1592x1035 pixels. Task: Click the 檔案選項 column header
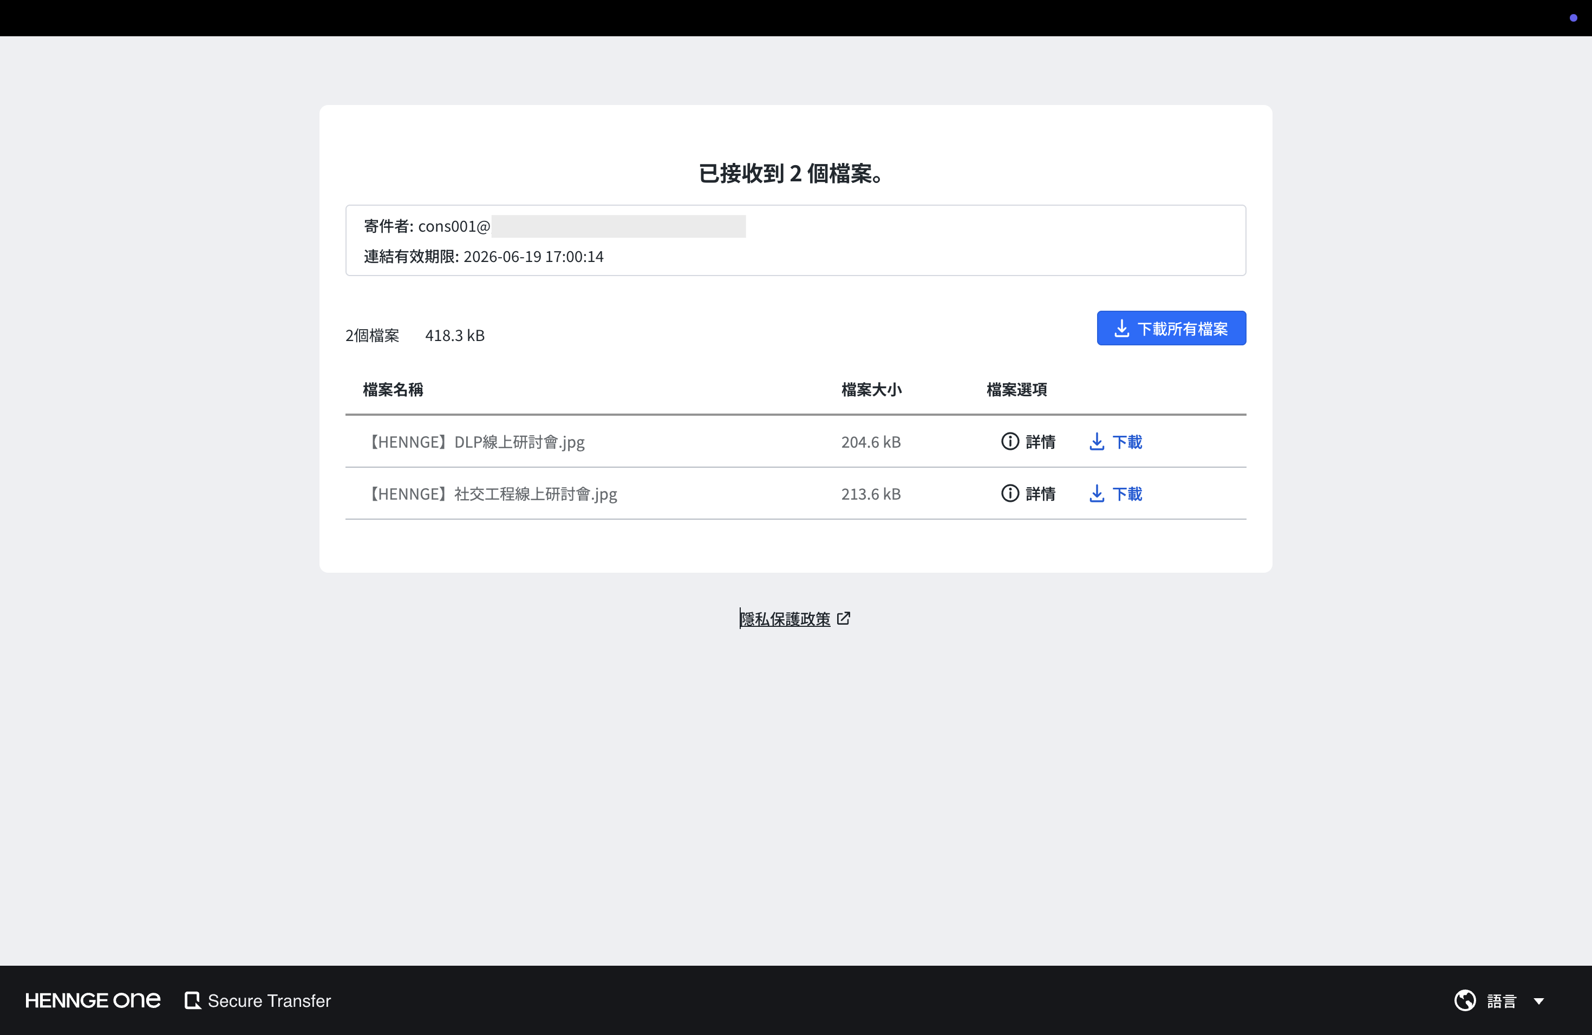click(1017, 390)
